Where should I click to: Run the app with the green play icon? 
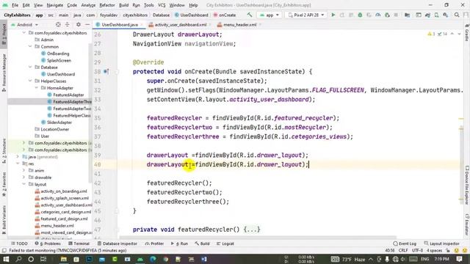pos(333,15)
